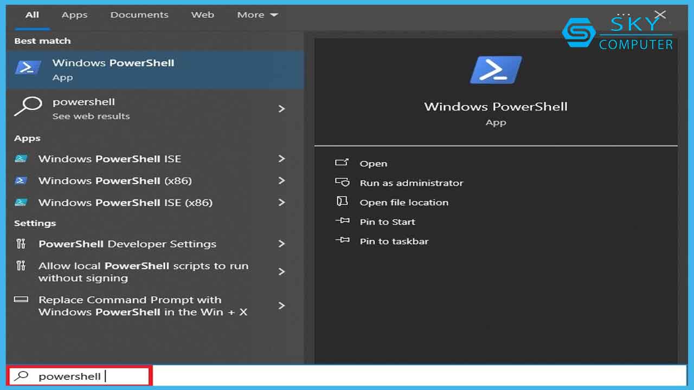The width and height of the screenshot is (694, 390).
Task: Expand the More filter dropdown
Action: click(257, 15)
